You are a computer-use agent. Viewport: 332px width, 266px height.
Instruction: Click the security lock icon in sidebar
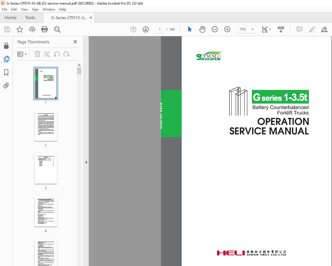click(6, 46)
